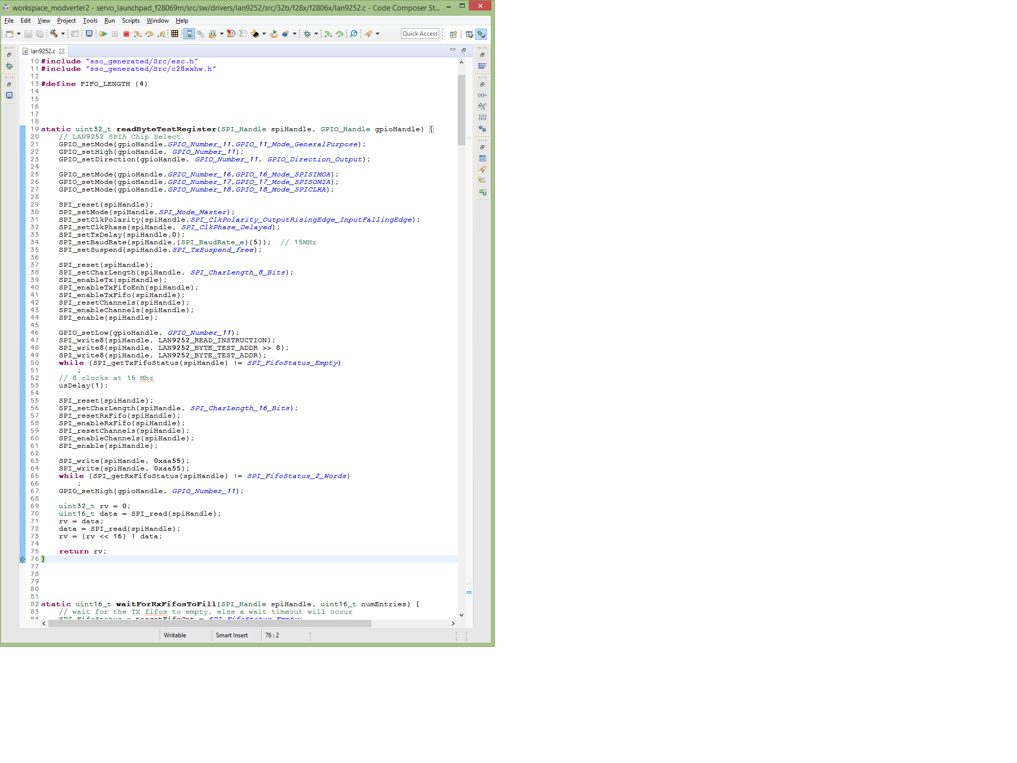Click the vertical scrollbar up arrow
Image resolution: width=1017 pixels, height=763 pixels.
click(x=461, y=62)
